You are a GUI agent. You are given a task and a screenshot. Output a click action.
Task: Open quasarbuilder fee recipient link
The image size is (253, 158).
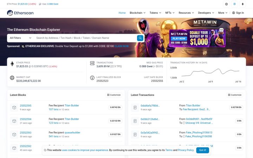click(72, 132)
